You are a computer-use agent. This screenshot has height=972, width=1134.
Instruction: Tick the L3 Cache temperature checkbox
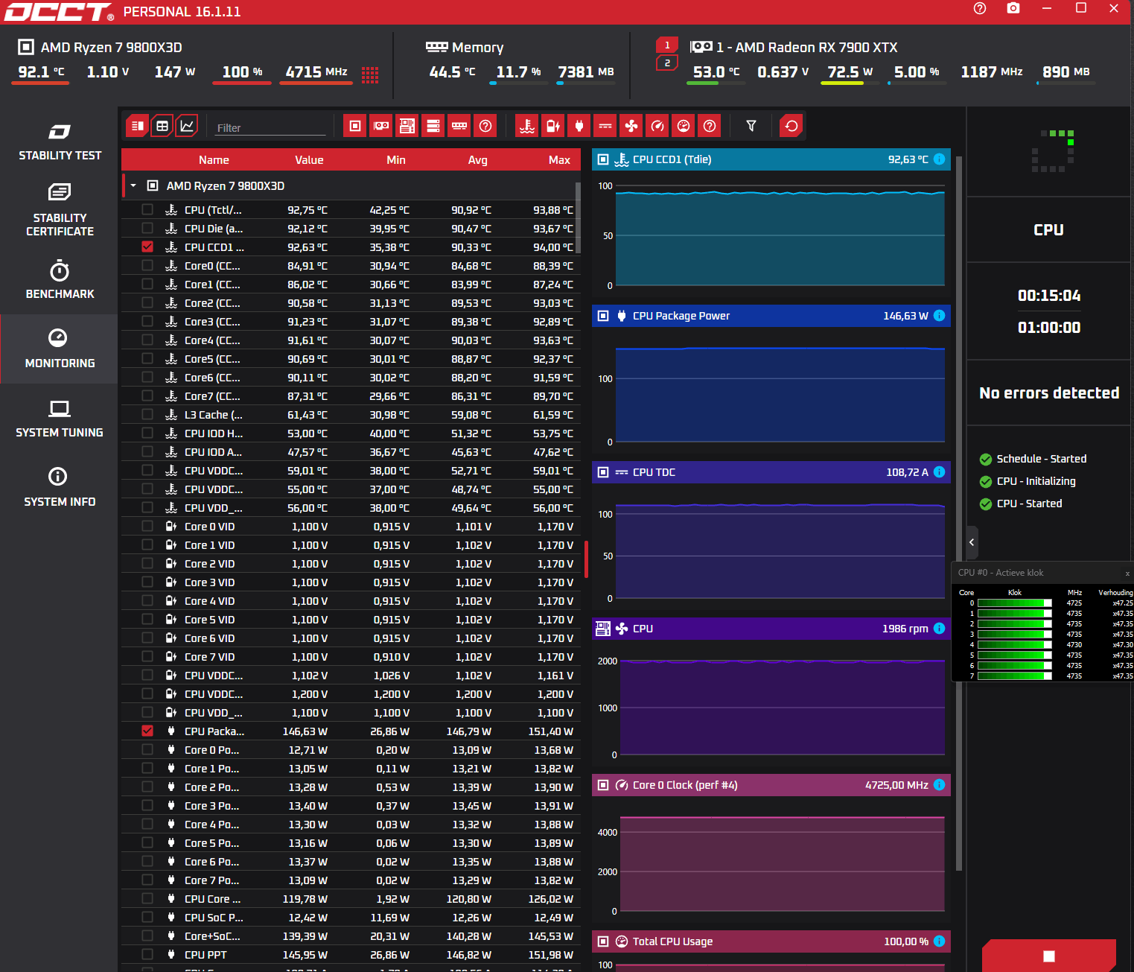point(147,415)
